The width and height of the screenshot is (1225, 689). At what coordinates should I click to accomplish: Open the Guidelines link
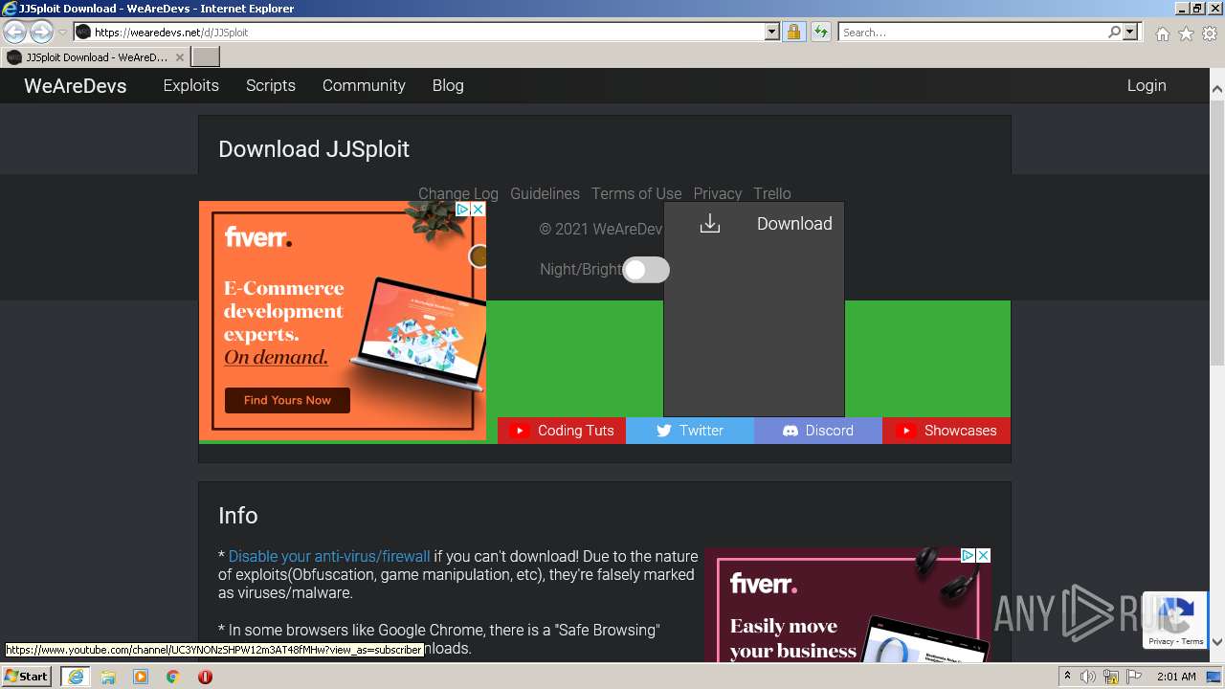(545, 193)
